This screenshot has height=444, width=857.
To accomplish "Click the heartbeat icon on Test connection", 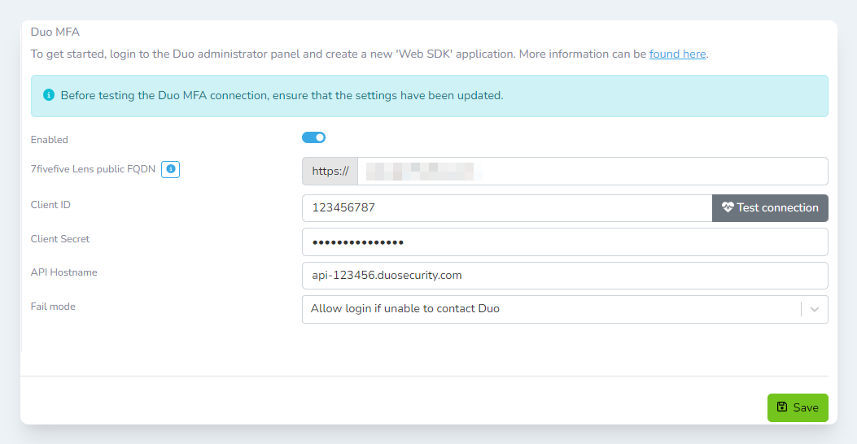I will click(x=728, y=207).
